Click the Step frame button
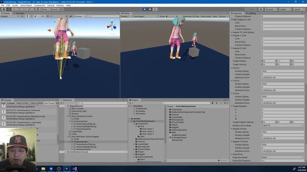 point(155,9)
